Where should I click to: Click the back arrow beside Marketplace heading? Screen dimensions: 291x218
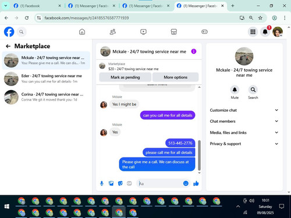8,46
